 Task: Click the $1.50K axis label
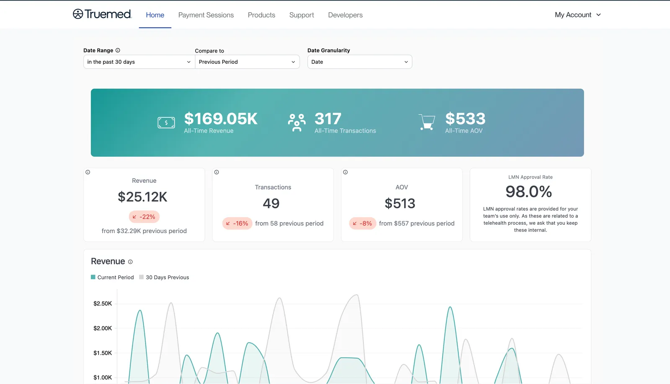click(x=103, y=353)
